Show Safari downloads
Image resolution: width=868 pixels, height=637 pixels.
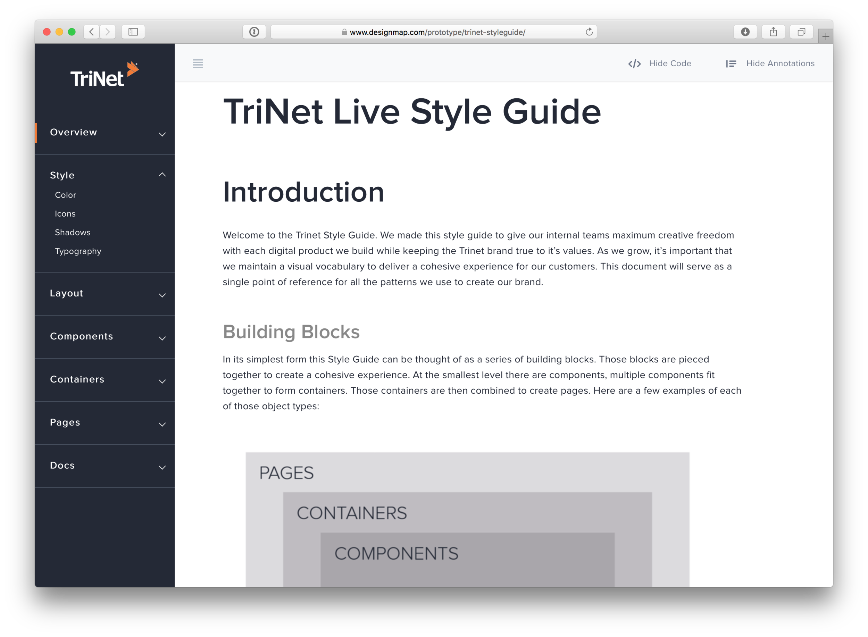(x=745, y=32)
